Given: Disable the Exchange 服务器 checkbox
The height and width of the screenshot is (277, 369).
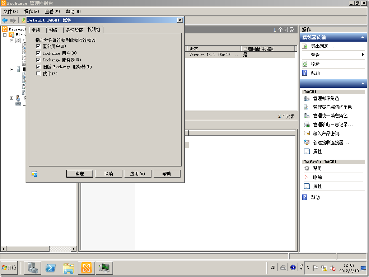Looking at the screenshot, I should click(38, 60).
